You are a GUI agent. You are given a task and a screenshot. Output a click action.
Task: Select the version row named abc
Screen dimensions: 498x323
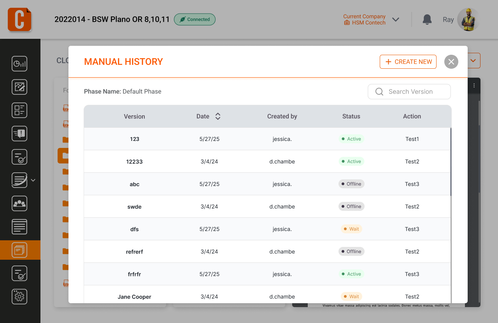point(135,184)
